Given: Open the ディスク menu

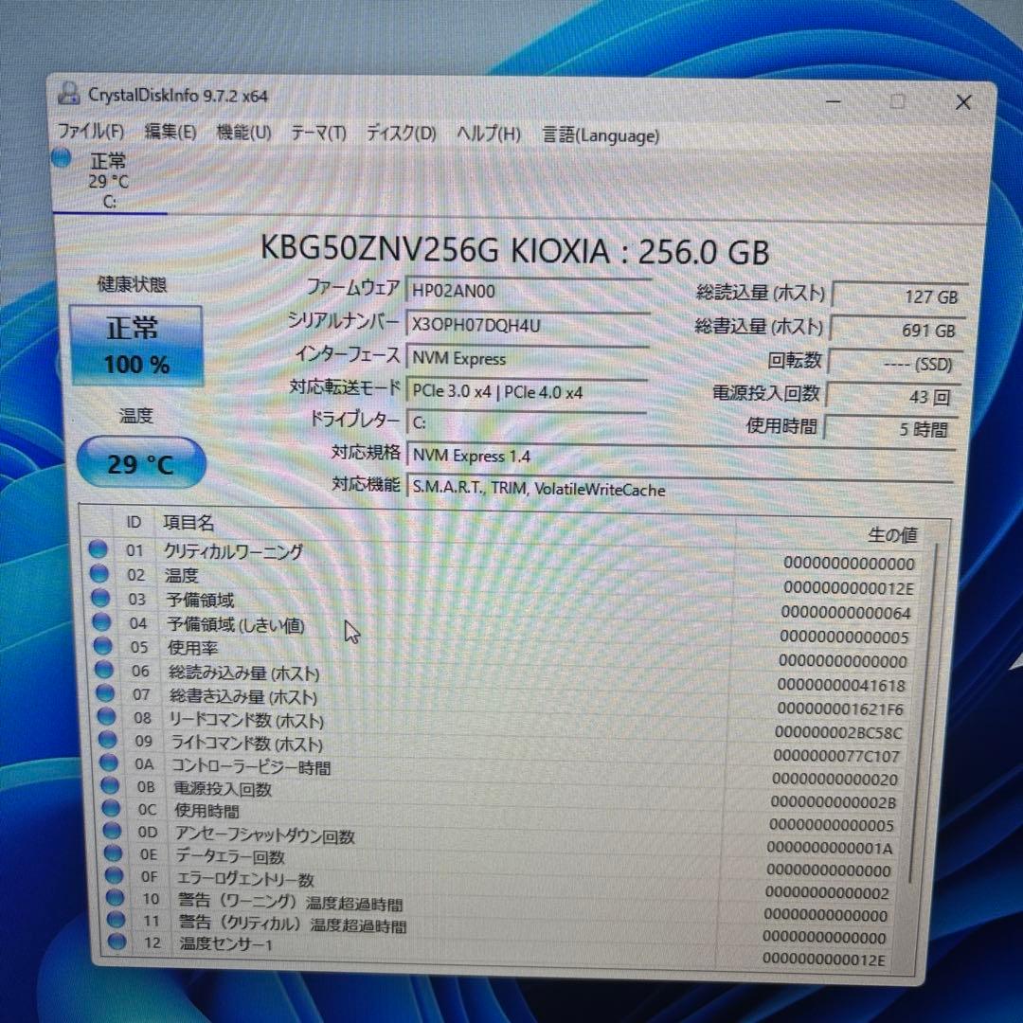Looking at the screenshot, I should point(399,135).
